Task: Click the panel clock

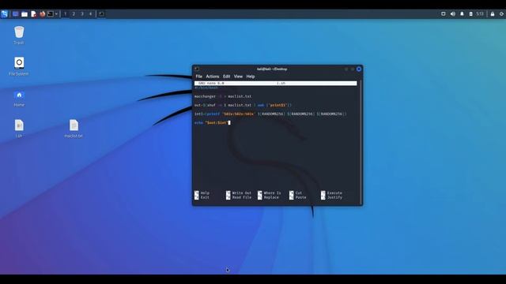Action: point(480,14)
